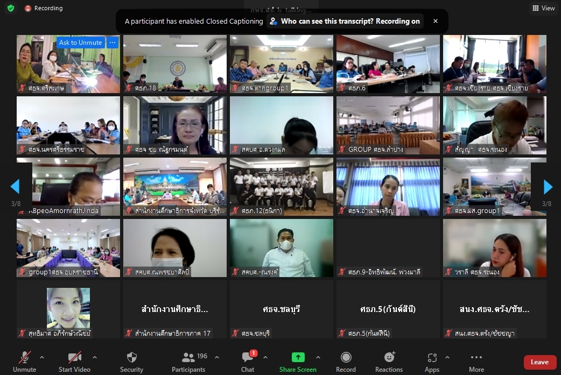Dismiss the Closed Captioning notification banner

point(436,21)
